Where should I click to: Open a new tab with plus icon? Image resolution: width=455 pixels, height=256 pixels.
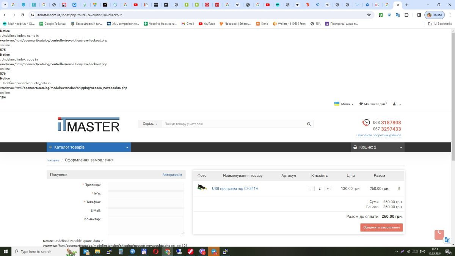tap(407, 5)
